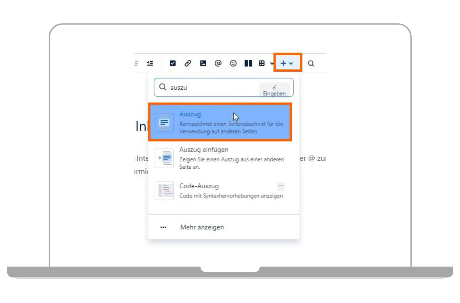This screenshot has height=303, width=460.
Task: Click the @ mention icon
Action: tap(218, 63)
